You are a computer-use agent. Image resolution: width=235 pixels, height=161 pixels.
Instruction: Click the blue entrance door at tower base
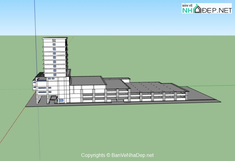pyautogui.click(x=61, y=100)
